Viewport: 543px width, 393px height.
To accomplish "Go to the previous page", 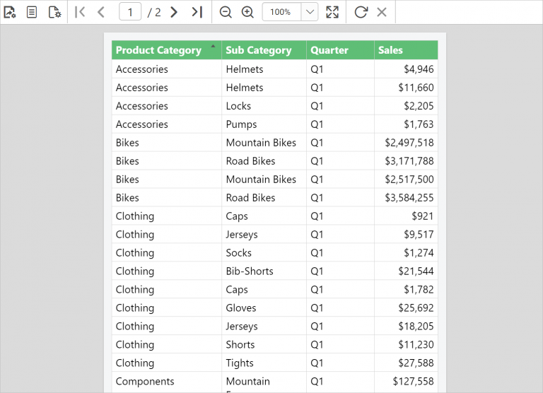I will 101,12.
